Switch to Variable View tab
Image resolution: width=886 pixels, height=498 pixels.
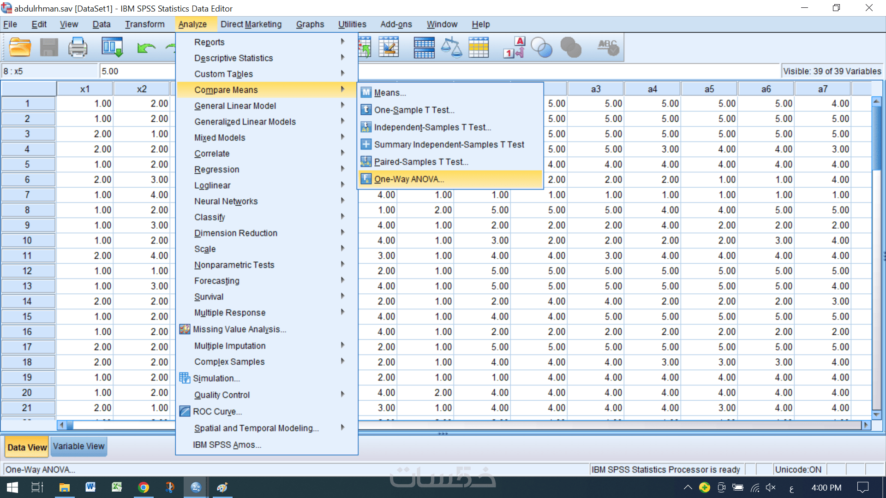pos(78,446)
